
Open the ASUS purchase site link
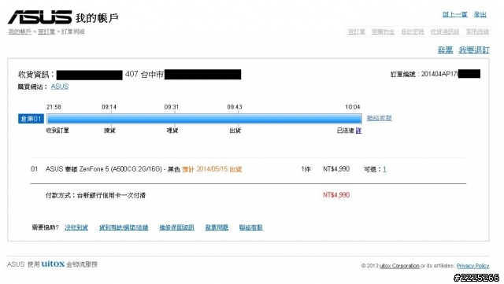(60, 87)
